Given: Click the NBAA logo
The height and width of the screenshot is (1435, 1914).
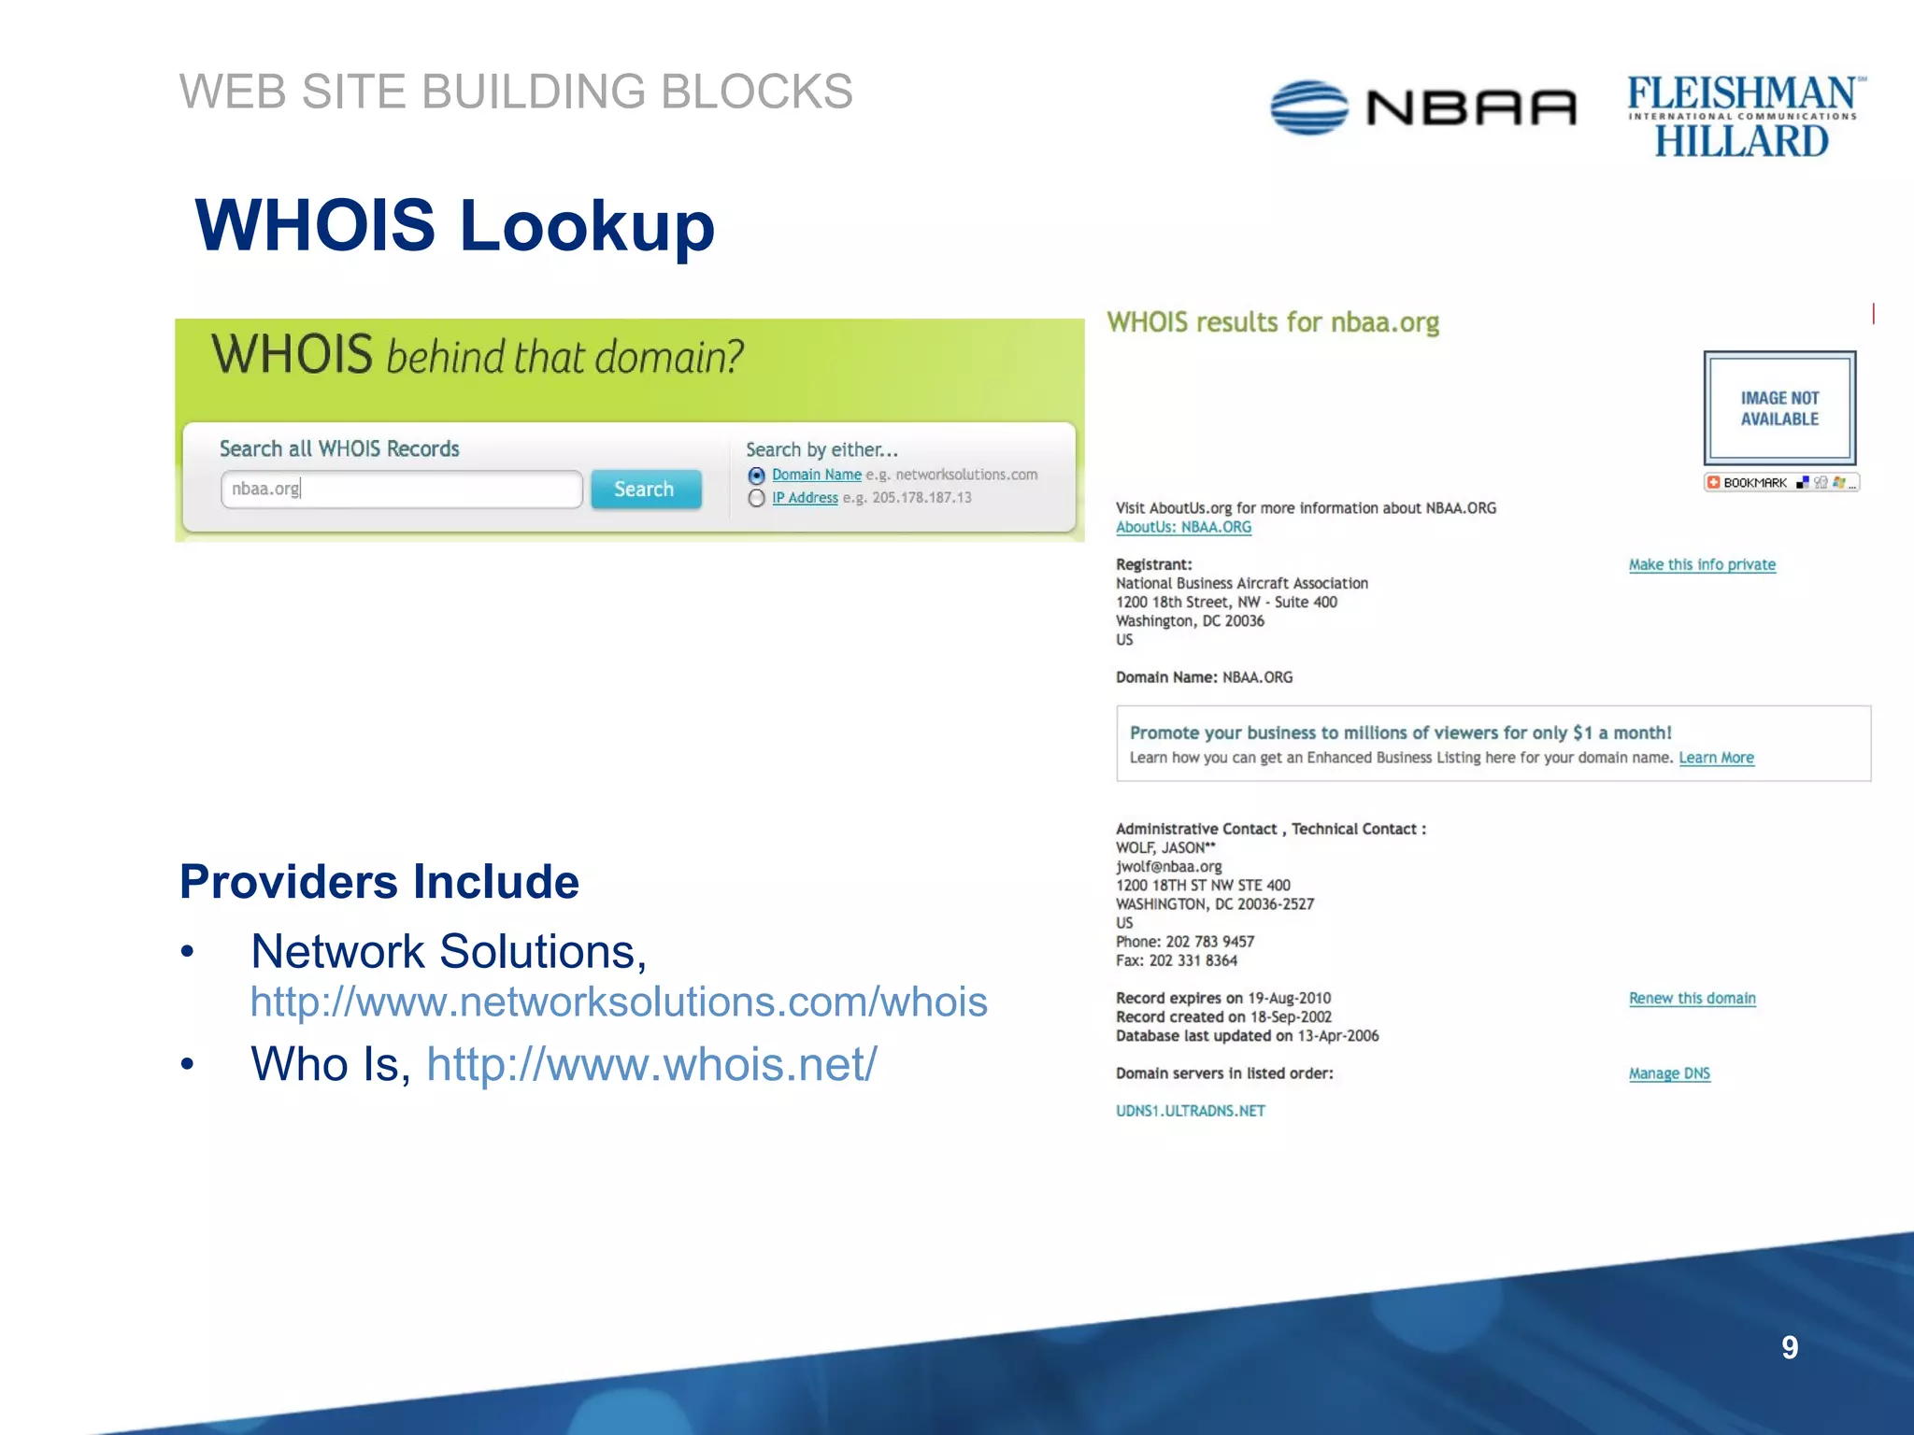Looking at the screenshot, I should [1423, 107].
